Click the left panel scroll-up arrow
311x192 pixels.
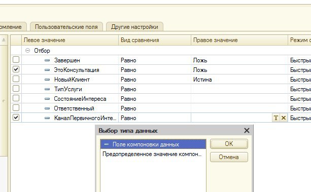click(4, 40)
